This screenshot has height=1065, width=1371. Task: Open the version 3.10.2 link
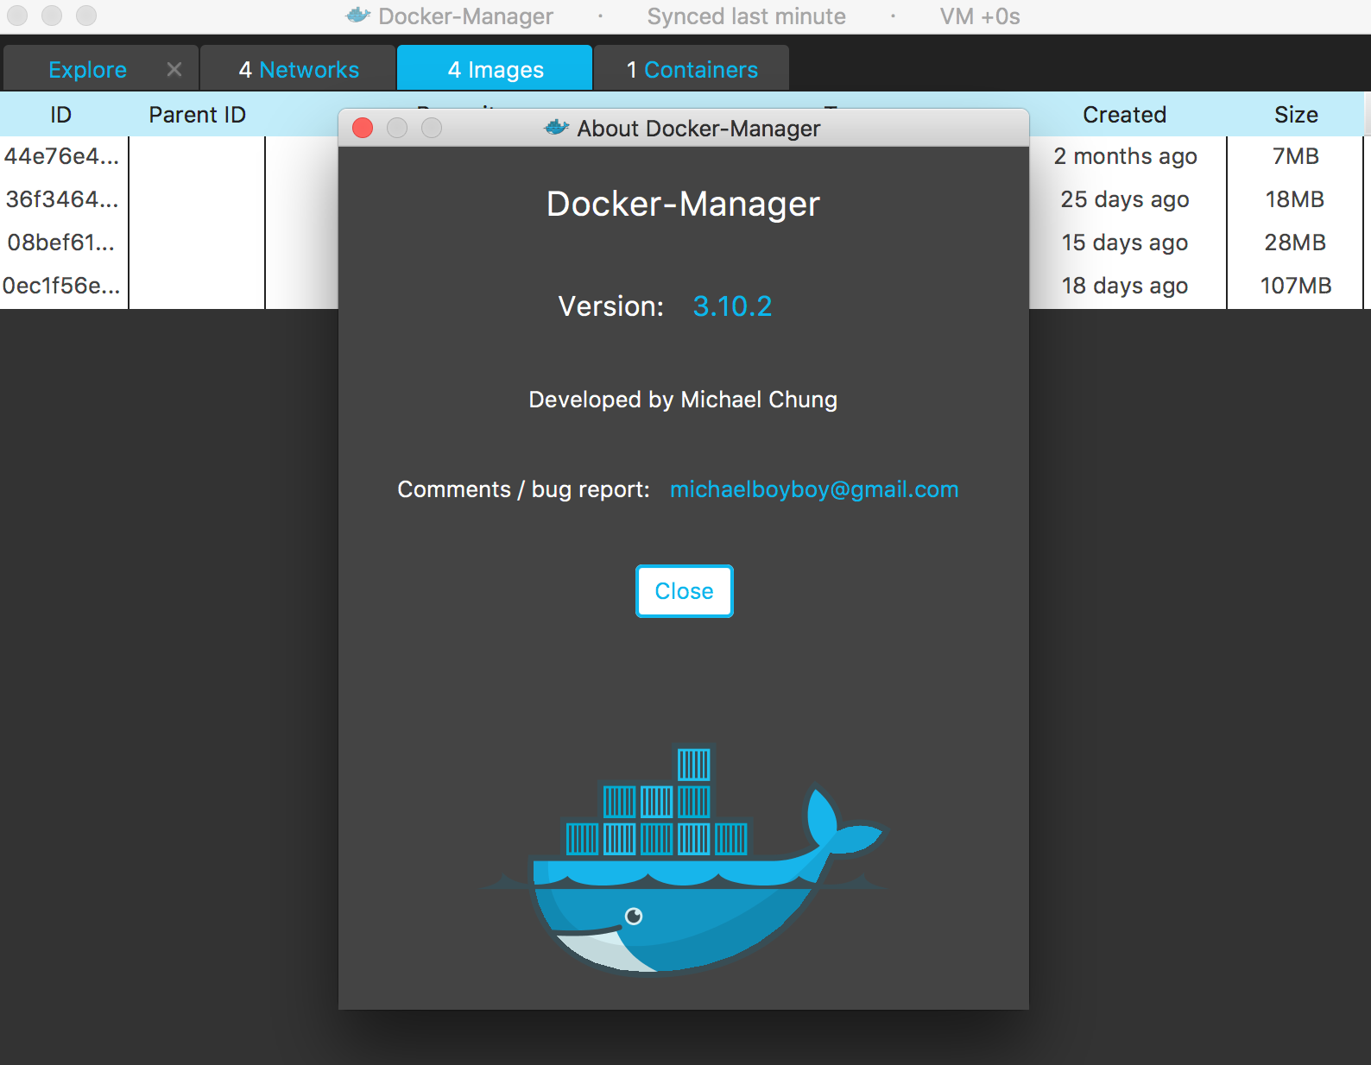click(732, 306)
